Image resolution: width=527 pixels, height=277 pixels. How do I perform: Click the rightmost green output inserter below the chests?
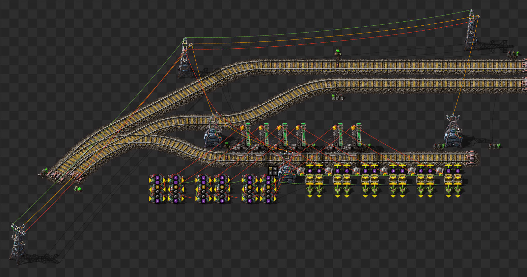457,191
